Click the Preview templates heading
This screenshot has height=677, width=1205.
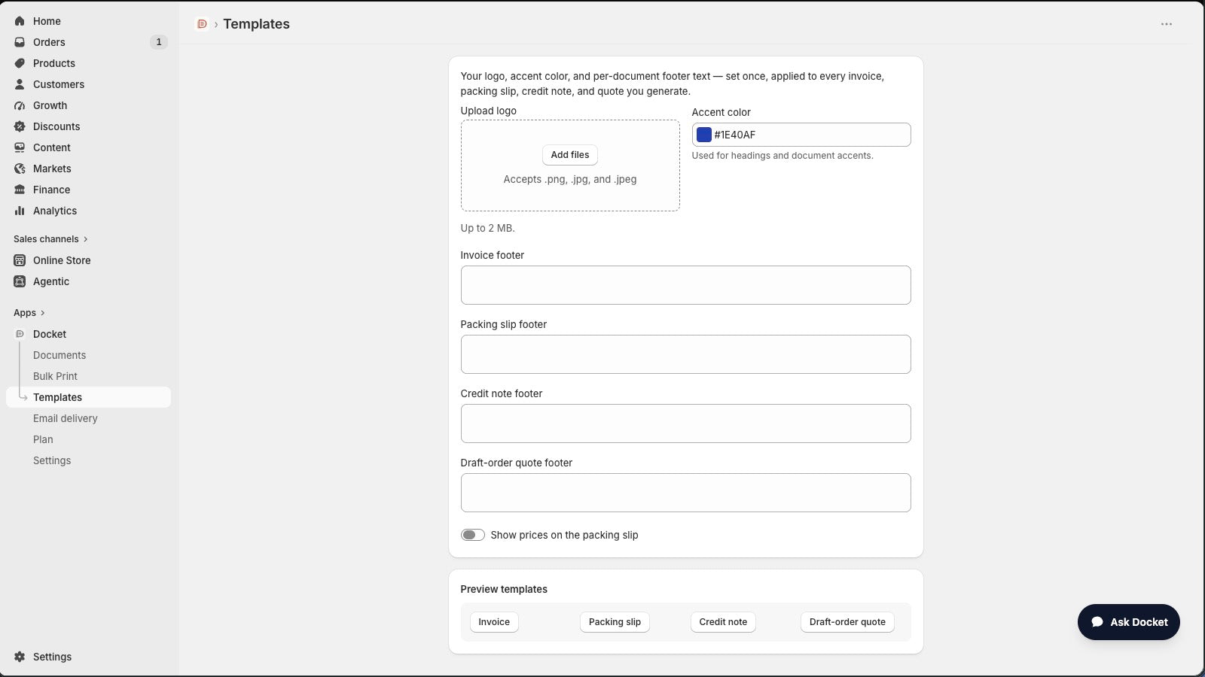point(504,589)
